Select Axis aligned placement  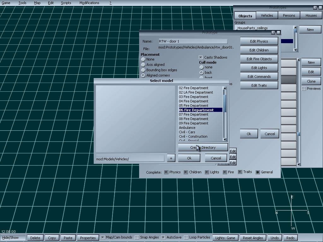pyautogui.click(x=143, y=65)
